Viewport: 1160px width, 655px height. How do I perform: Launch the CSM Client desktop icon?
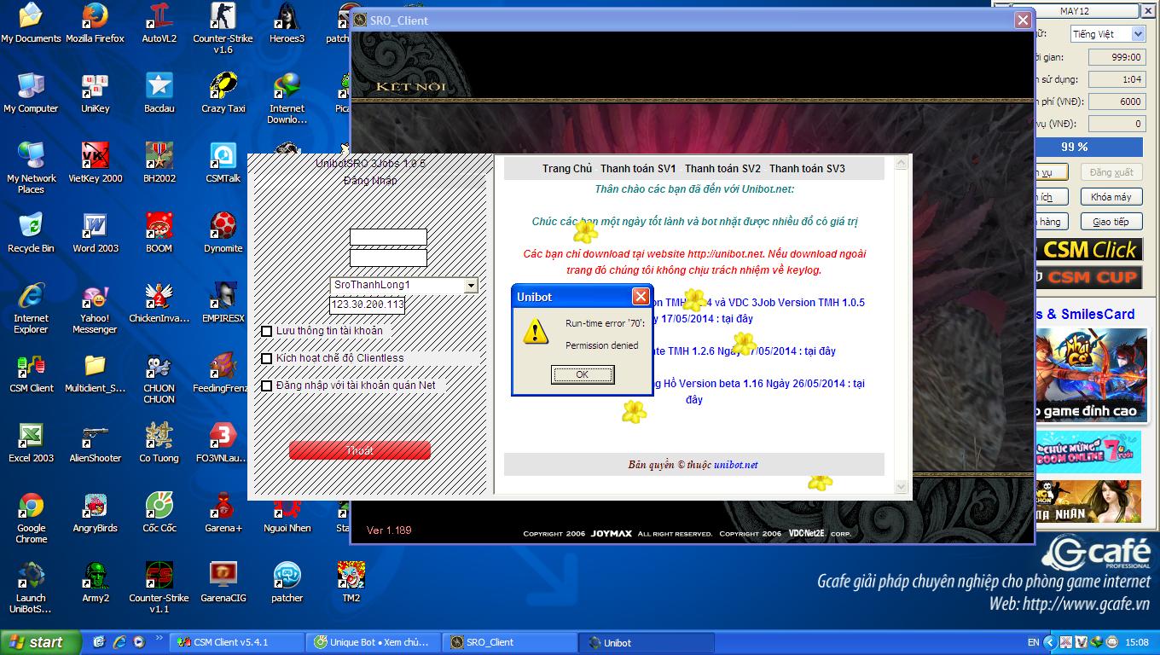[31, 373]
